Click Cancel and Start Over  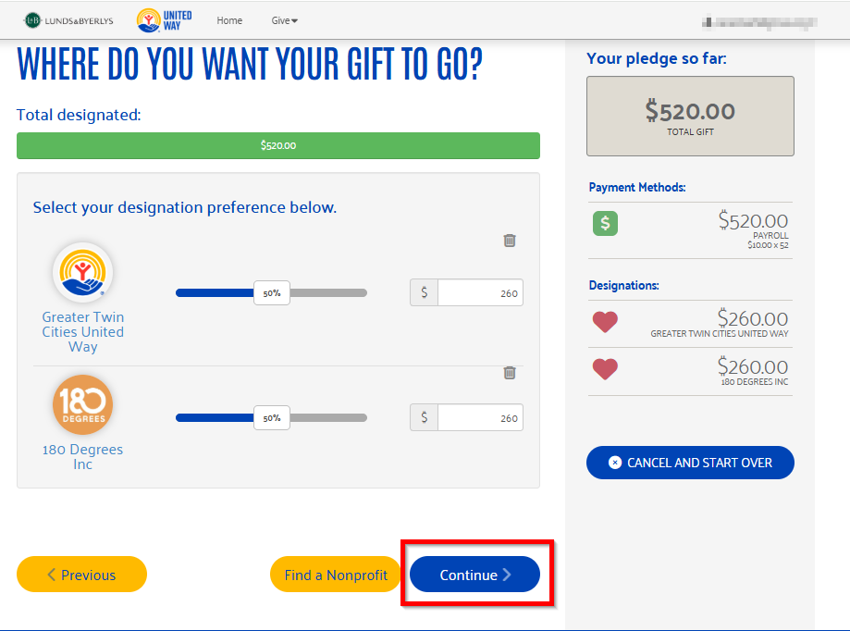click(690, 463)
